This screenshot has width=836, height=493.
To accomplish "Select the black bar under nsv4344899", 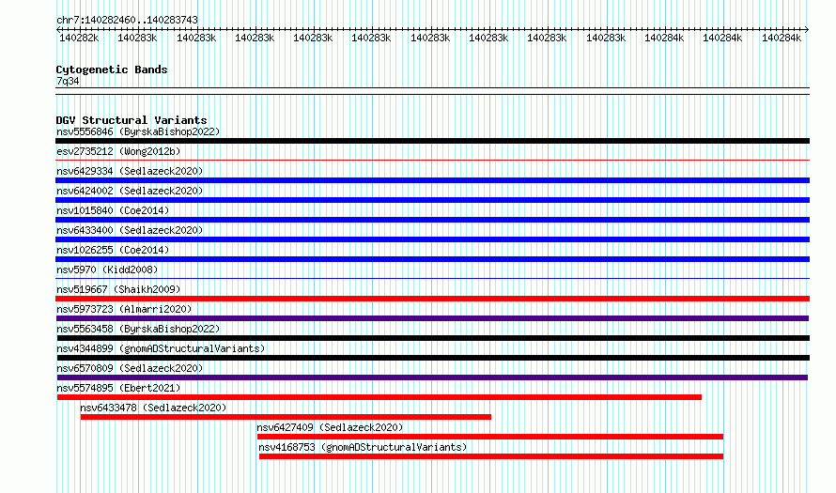I will (433, 358).
